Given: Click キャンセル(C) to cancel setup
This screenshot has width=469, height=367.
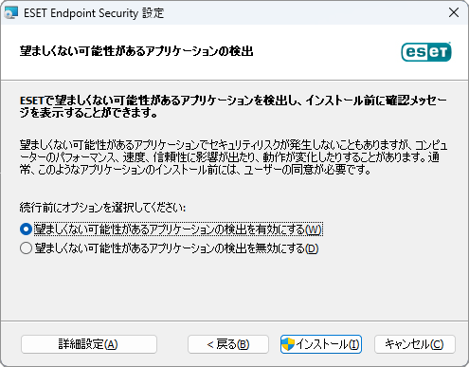Looking at the screenshot, I should [x=415, y=344].
